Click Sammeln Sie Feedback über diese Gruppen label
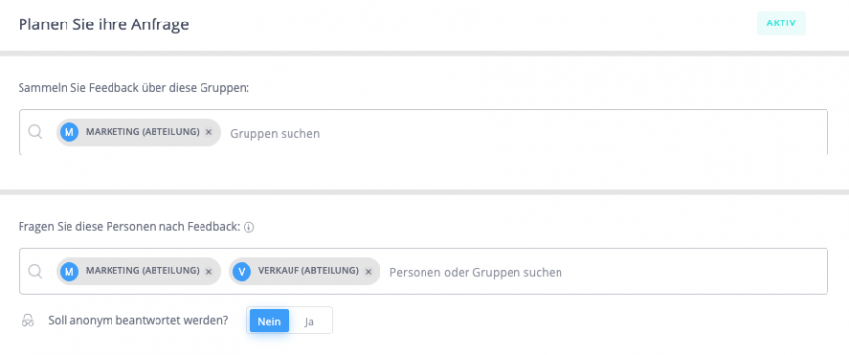This screenshot has height=355, width=849. (x=134, y=88)
